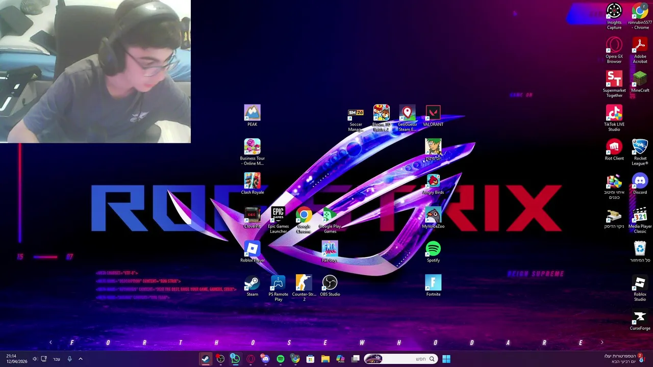Open the volume tray control
Image resolution: width=653 pixels, height=367 pixels.
[x=35, y=359]
